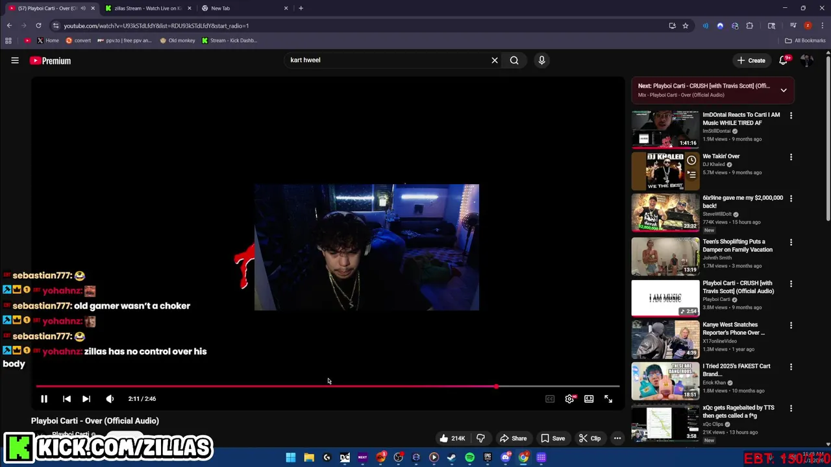The image size is (831, 467).
Task: Open YouTube notifications bell
Action: tap(783, 60)
